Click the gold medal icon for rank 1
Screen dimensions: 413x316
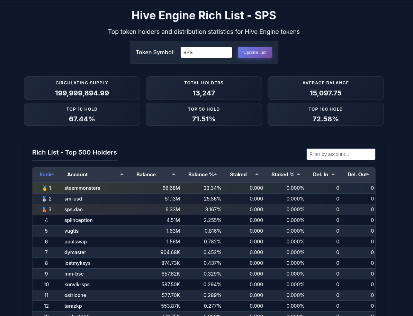[44, 188]
